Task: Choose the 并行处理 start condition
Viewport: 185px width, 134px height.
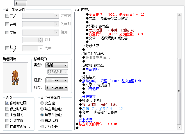Action: (x=42, y=126)
